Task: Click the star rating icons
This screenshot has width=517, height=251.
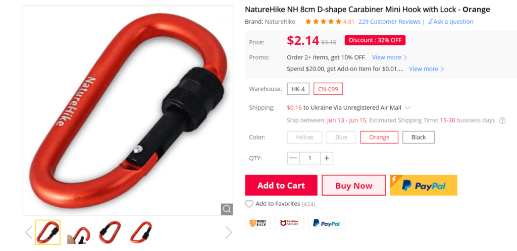Action: click(x=323, y=22)
